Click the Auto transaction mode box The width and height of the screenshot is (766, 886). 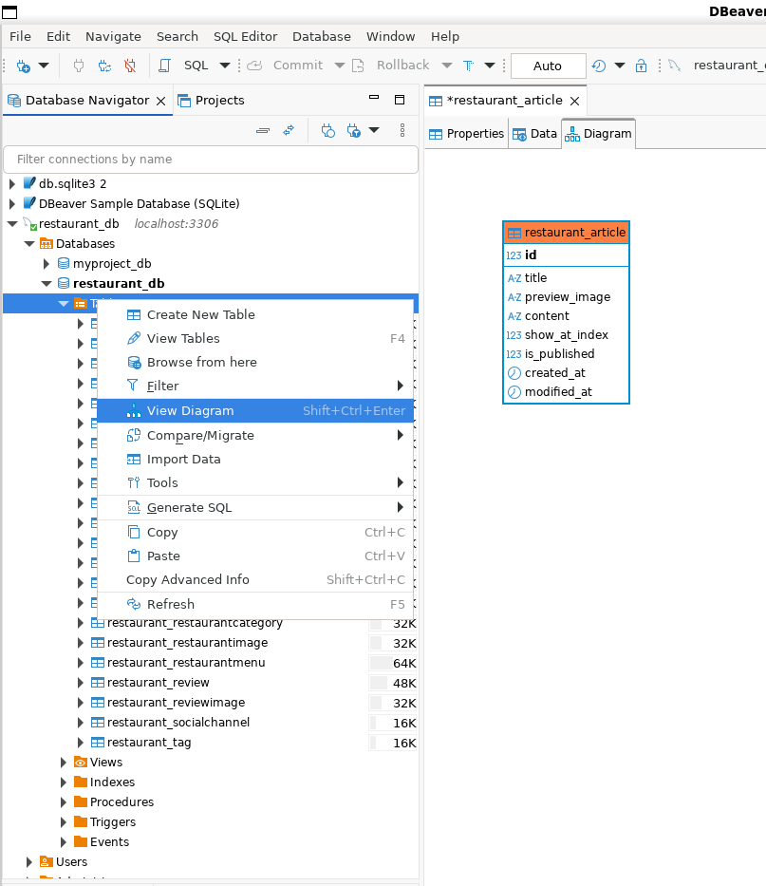click(x=548, y=66)
